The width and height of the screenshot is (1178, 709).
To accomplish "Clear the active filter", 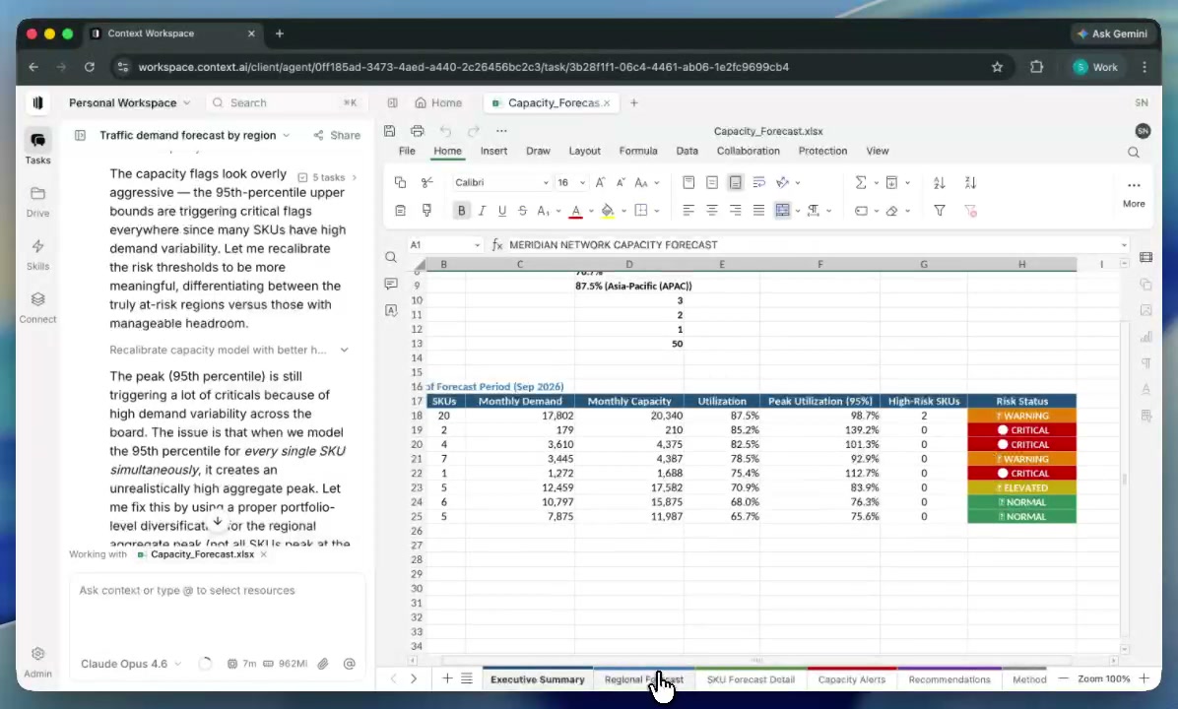I will [970, 210].
